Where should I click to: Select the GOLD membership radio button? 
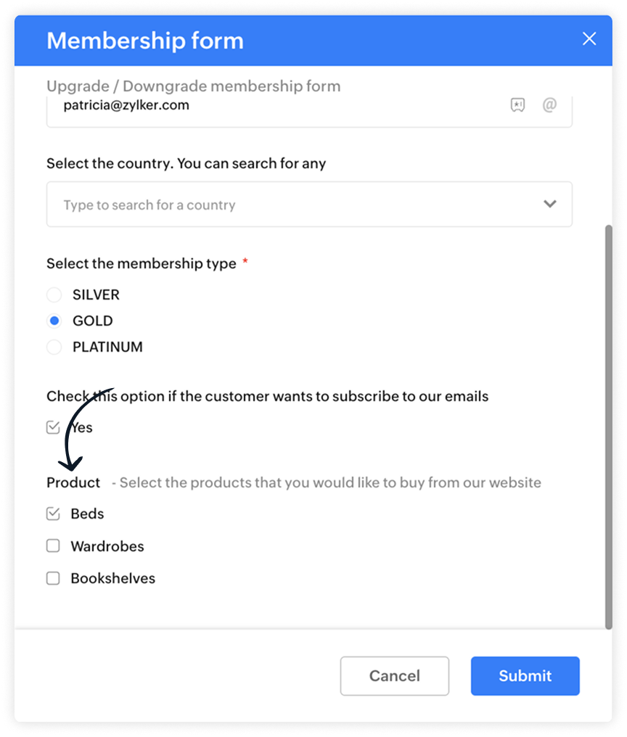coord(54,321)
